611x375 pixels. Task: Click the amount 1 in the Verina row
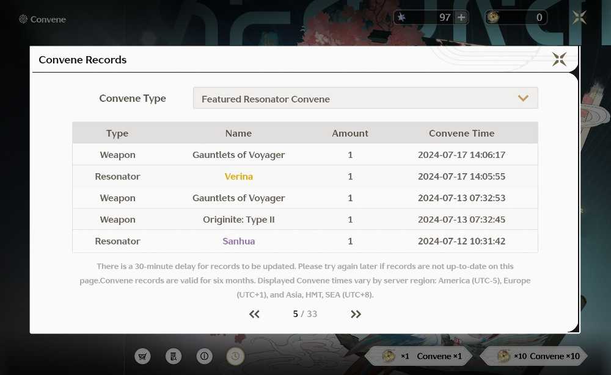coord(350,176)
